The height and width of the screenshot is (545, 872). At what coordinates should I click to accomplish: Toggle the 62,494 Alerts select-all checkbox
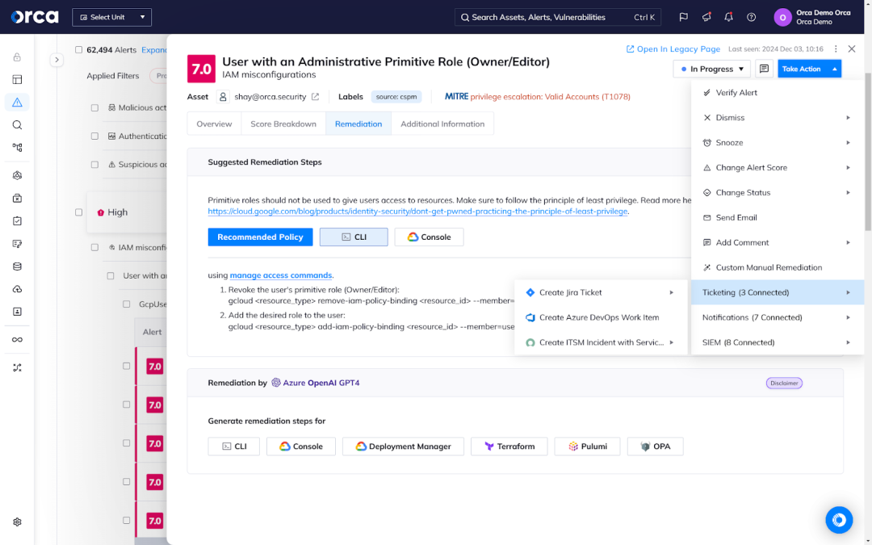point(78,49)
